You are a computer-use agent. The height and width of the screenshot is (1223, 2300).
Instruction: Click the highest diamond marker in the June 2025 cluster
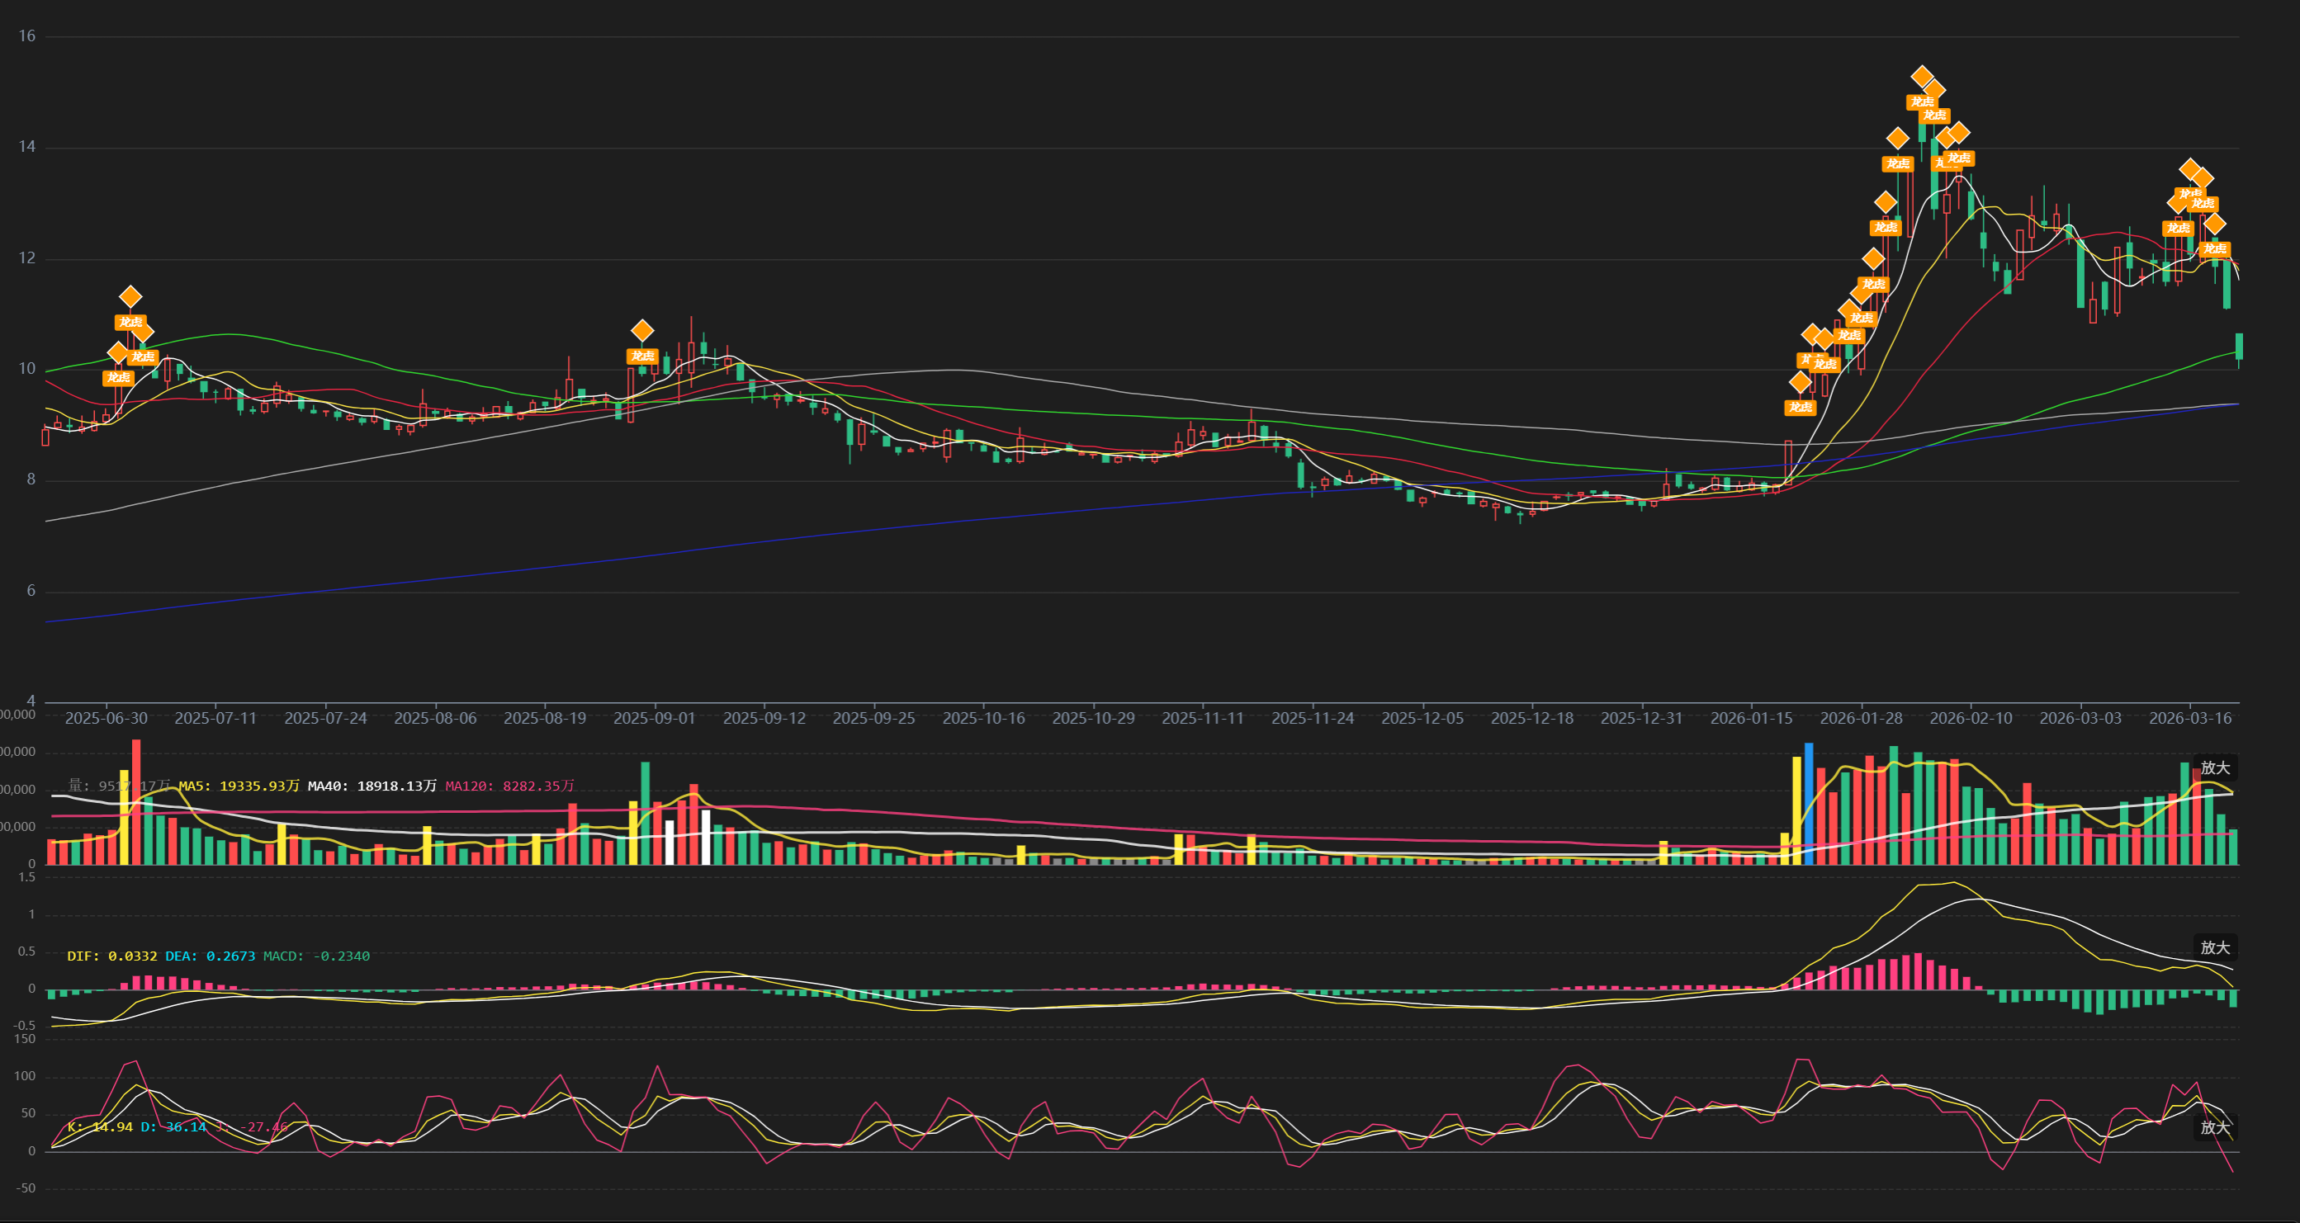click(130, 296)
